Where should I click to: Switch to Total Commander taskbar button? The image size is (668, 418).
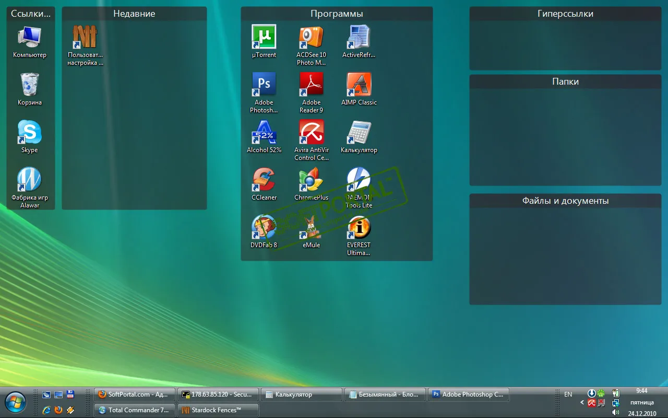tap(135, 410)
